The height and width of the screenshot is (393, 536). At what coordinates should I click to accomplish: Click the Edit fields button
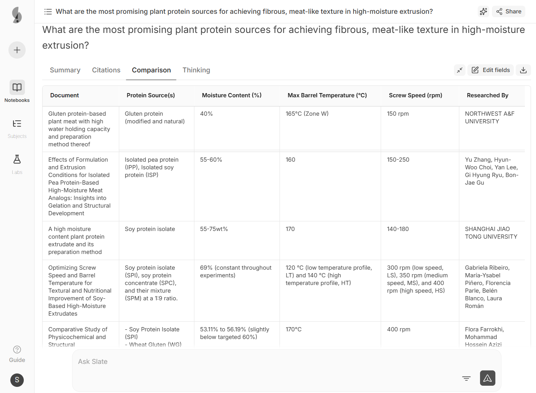coord(490,70)
